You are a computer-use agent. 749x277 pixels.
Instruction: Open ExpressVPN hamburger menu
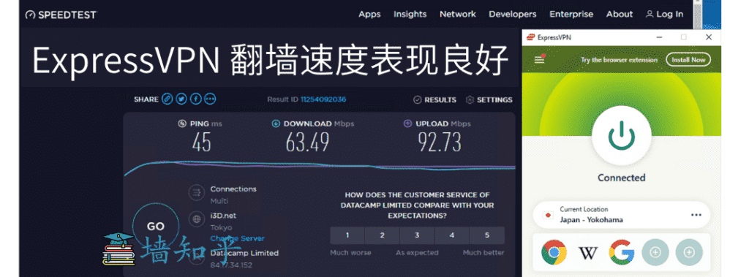click(x=540, y=59)
